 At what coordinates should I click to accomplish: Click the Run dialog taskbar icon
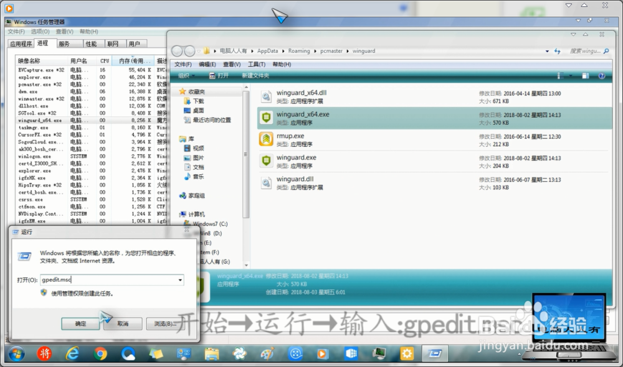[x=435, y=353]
